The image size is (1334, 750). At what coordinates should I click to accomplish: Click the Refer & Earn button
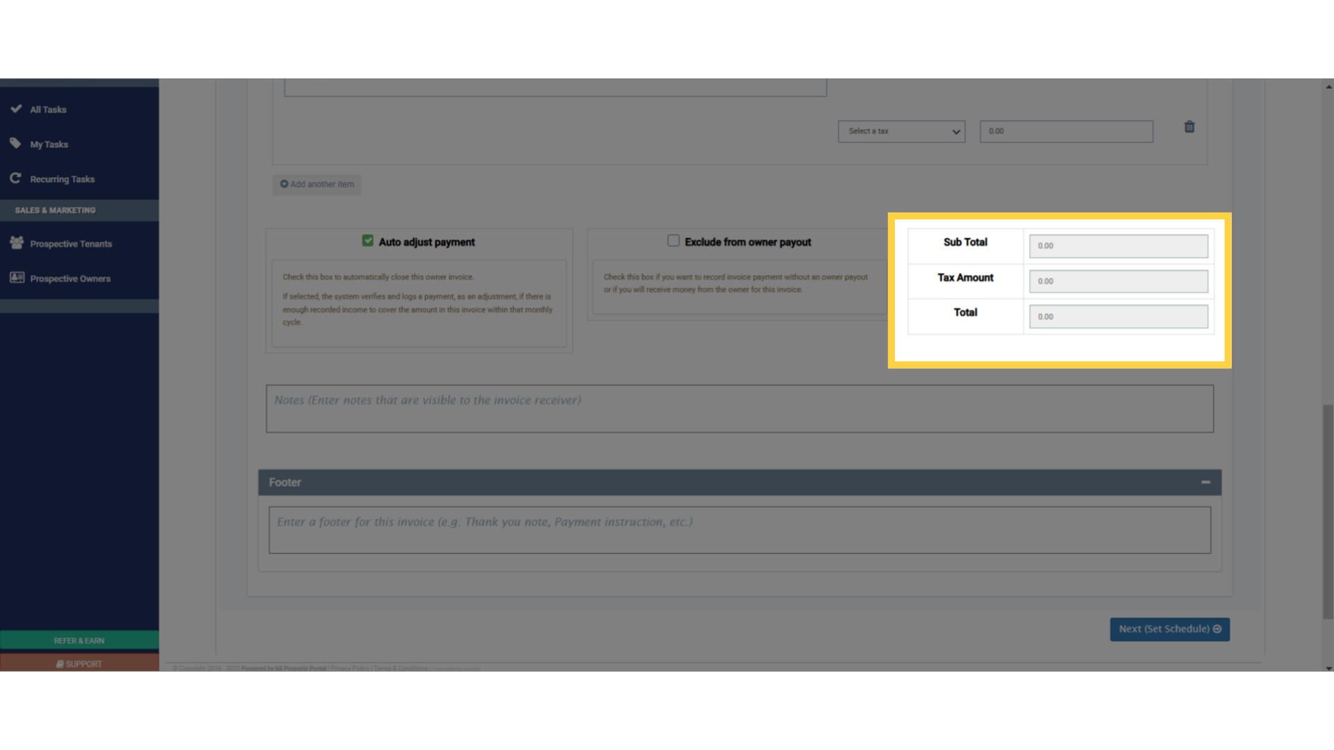pyautogui.click(x=79, y=640)
